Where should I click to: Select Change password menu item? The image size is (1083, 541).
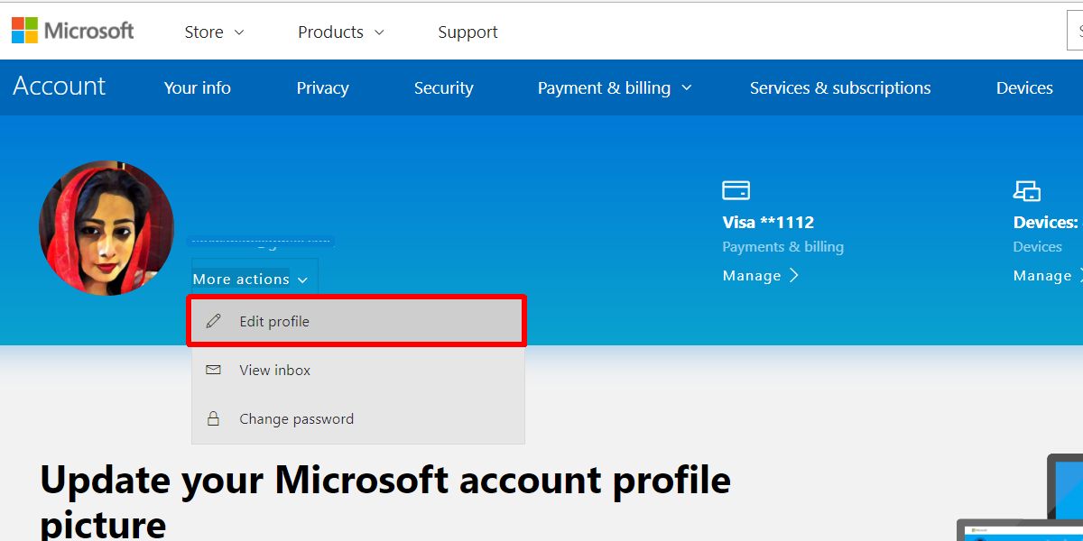tap(358, 418)
